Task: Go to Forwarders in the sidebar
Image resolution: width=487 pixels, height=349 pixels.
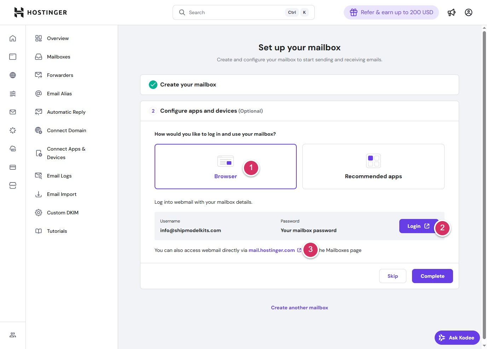Action: pyautogui.click(x=60, y=75)
